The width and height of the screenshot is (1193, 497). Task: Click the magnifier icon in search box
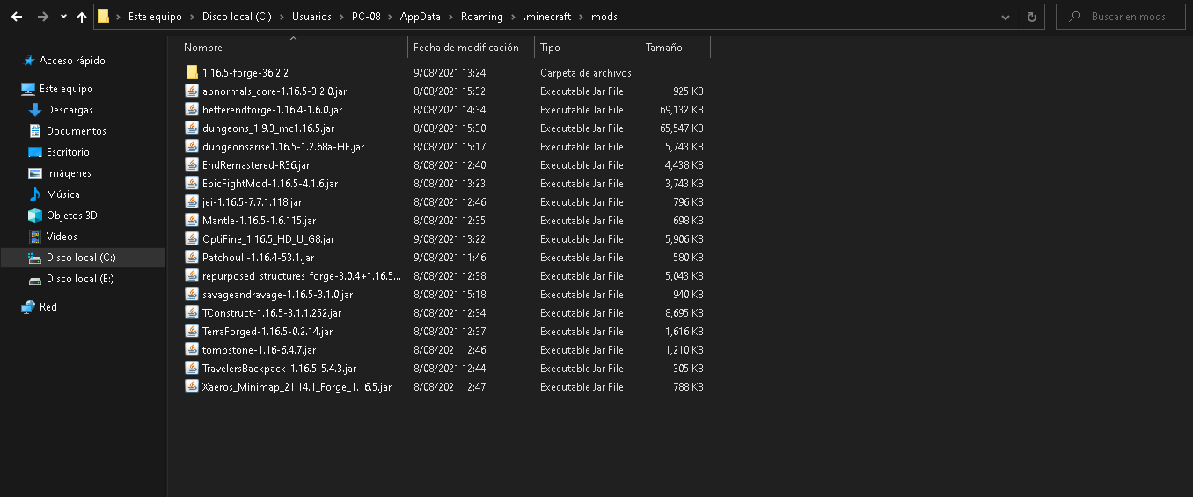click(x=1073, y=17)
